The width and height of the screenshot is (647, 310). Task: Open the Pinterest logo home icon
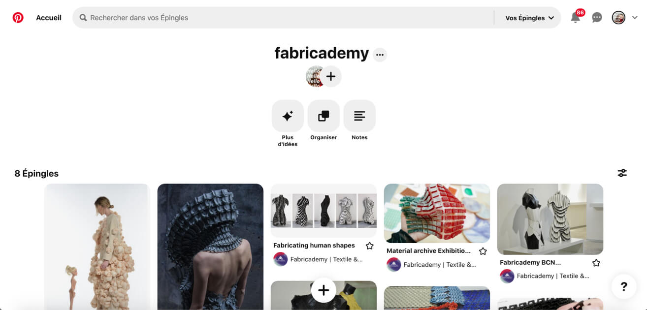18,18
